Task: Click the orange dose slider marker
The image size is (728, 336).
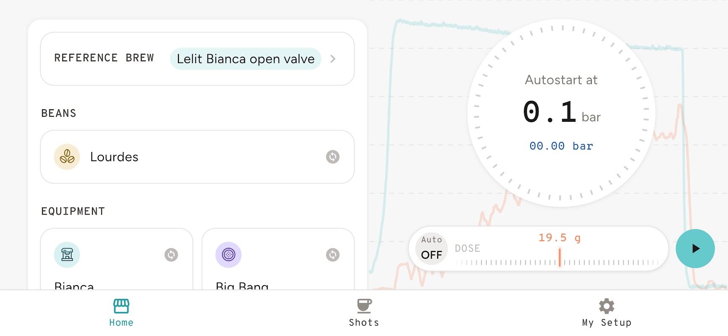Action: [560, 257]
